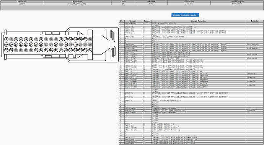Select greyed-out pin 9 on the connector
The image size is (264, 145).
(x=46, y=40)
